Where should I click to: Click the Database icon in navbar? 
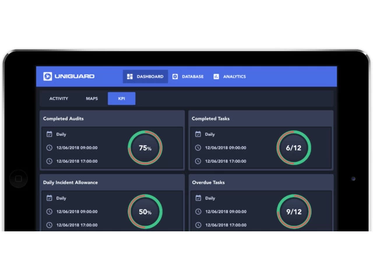click(175, 77)
